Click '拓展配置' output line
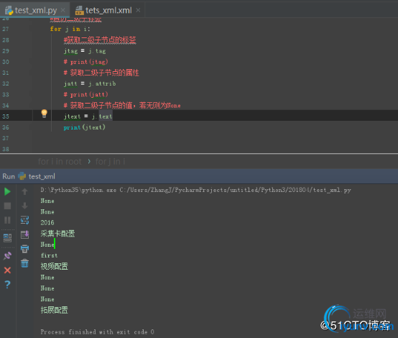Image resolution: width=398 pixels, height=338 pixels. pos(55,310)
